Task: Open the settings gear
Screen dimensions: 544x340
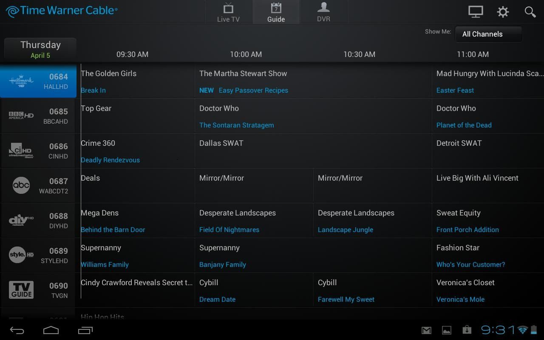Action: click(503, 11)
